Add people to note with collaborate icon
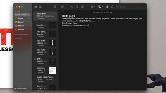 point(107,7)
